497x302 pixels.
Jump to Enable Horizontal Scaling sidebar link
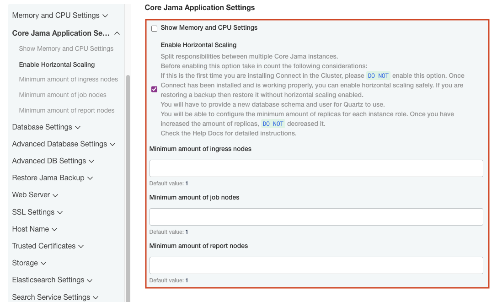click(x=57, y=65)
